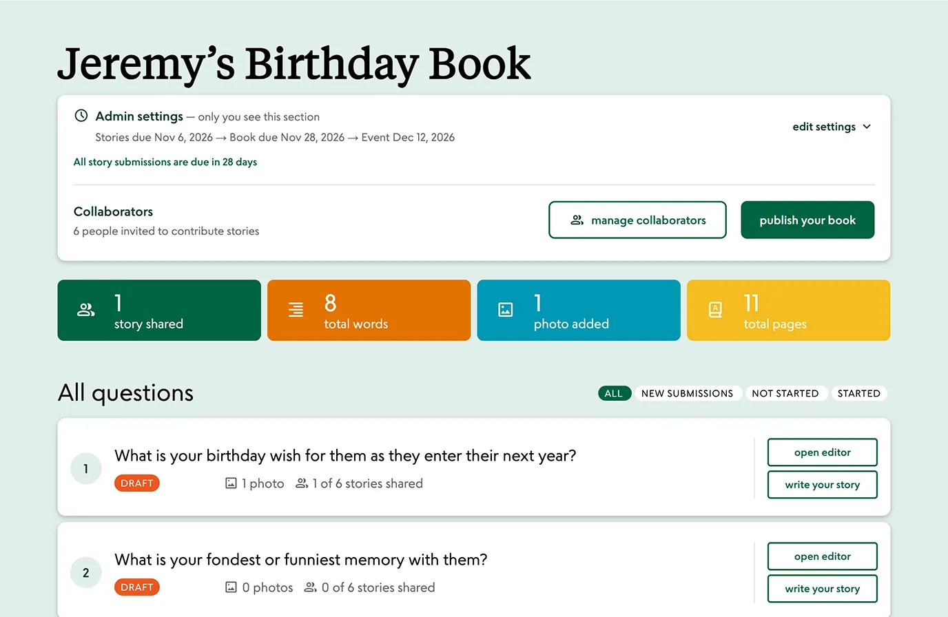This screenshot has width=948, height=617.
Task: Click the publish your book button
Action: [x=807, y=220]
